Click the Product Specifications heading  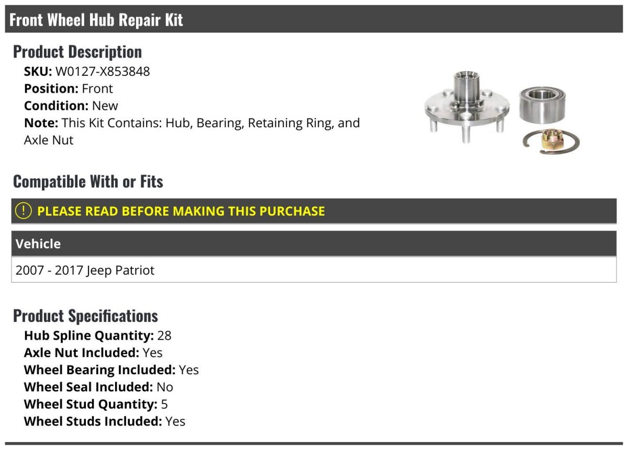[x=85, y=316]
